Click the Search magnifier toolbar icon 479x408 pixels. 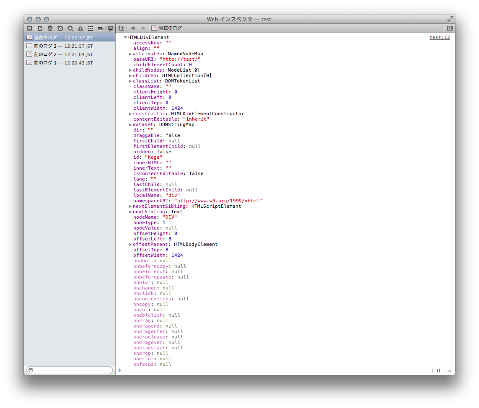point(70,28)
